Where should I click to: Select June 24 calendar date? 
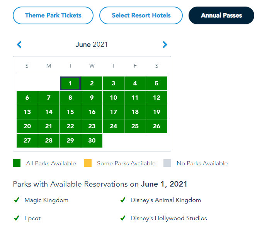113,126
